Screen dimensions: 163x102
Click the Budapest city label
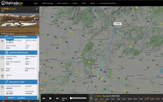[x=93, y=76]
